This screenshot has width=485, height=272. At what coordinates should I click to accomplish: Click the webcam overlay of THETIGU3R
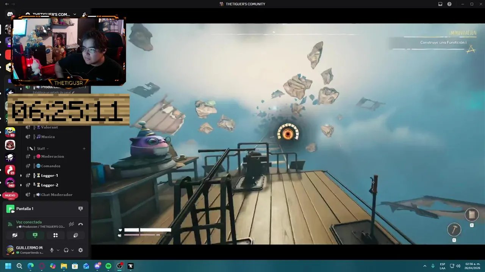click(69, 51)
